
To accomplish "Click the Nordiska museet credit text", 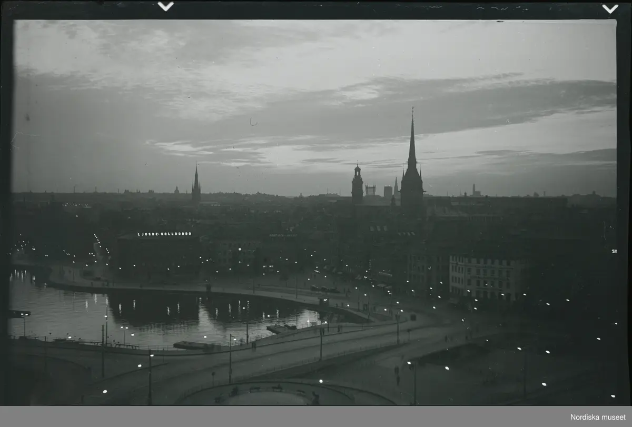I will click(598, 417).
